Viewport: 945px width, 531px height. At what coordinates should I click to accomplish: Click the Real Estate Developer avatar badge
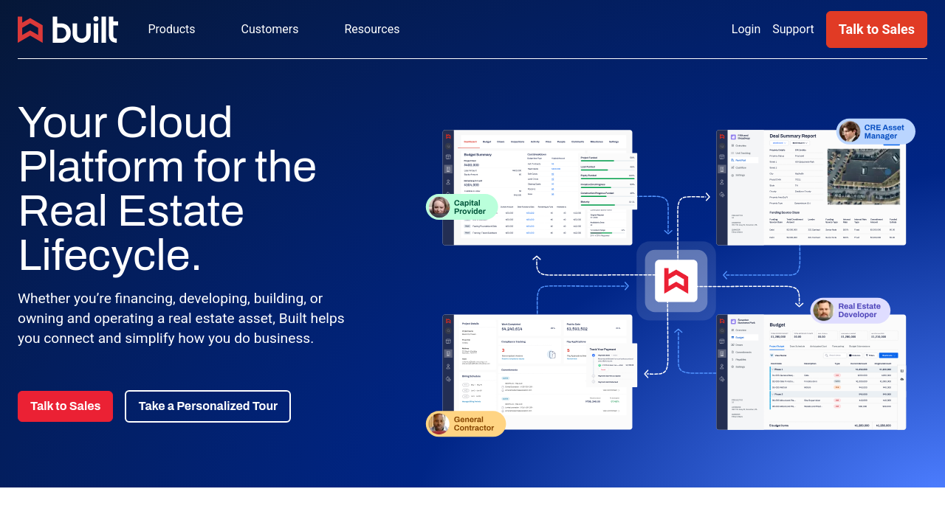(x=850, y=310)
